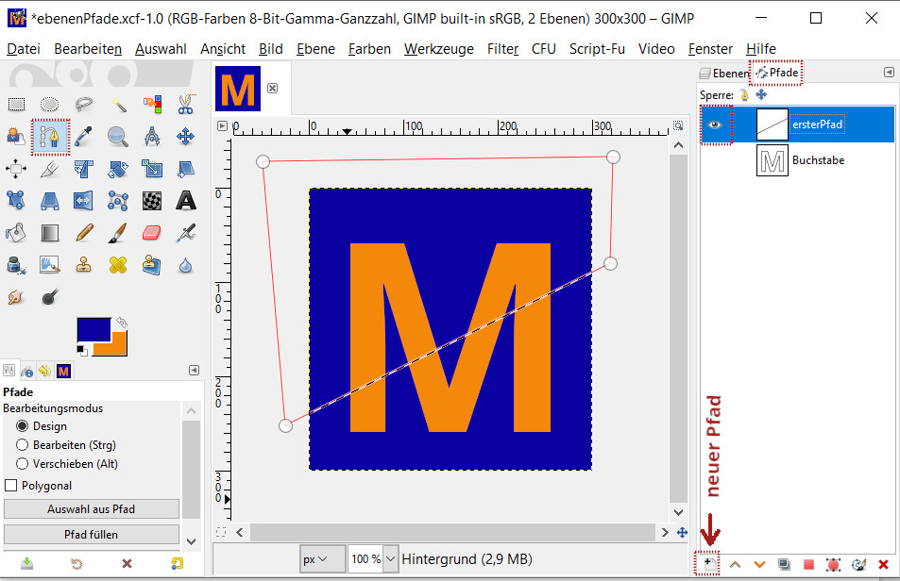Open the Pfade dock configuration menu
The width and height of the screenshot is (900, 581).
coord(889,73)
